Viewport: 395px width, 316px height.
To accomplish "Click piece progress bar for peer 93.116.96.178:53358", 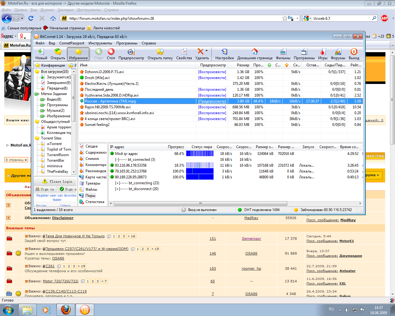I will click(x=200, y=165).
